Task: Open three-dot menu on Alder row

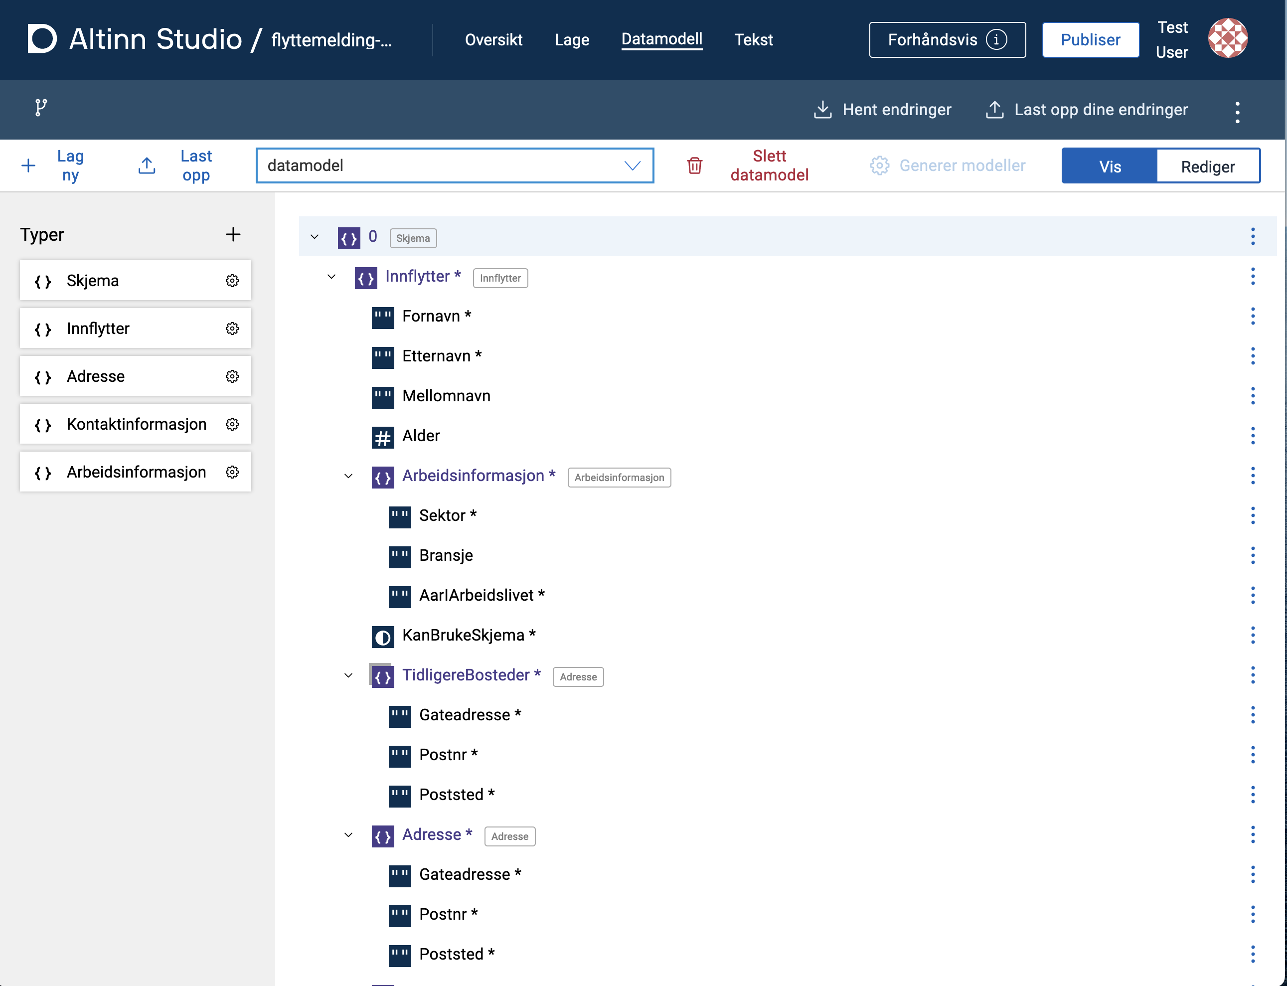Action: point(1253,436)
